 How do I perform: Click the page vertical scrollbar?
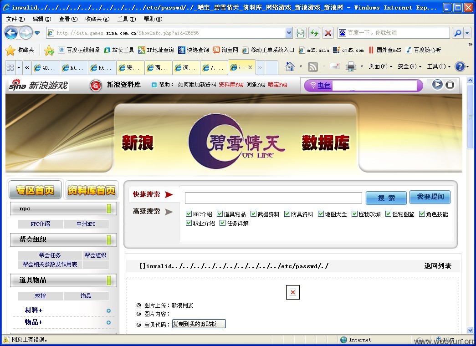point(470,117)
